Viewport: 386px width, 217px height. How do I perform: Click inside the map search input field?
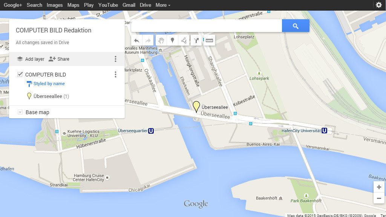coord(205,26)
